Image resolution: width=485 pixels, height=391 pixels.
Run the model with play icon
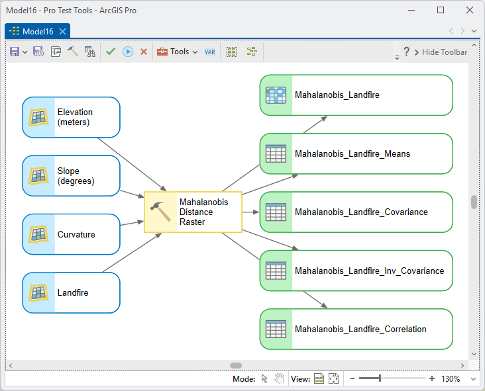[128, 52]
